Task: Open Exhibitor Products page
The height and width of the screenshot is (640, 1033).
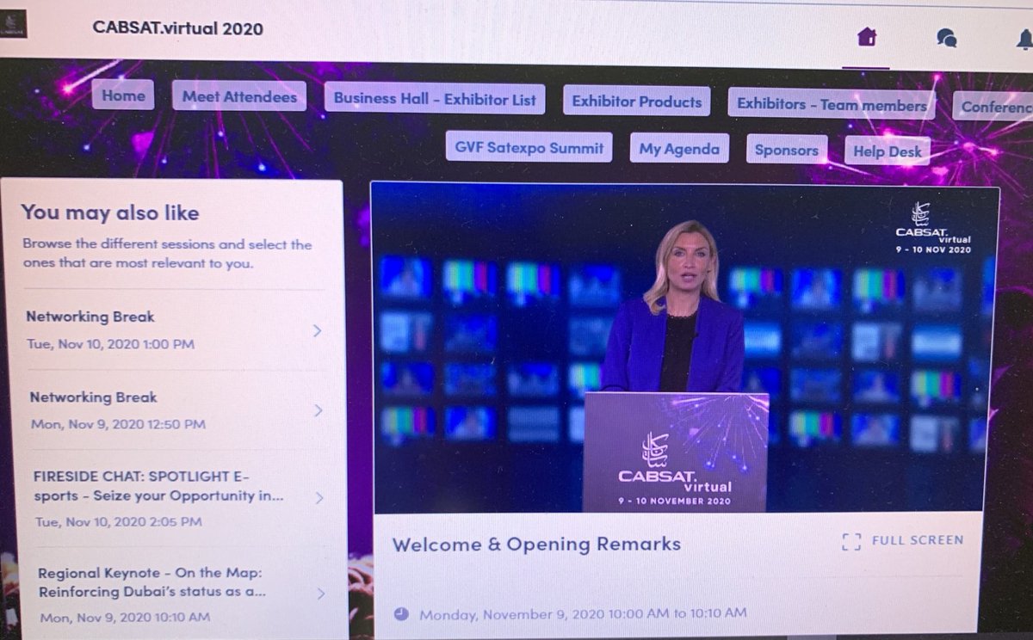Action: 637,102
